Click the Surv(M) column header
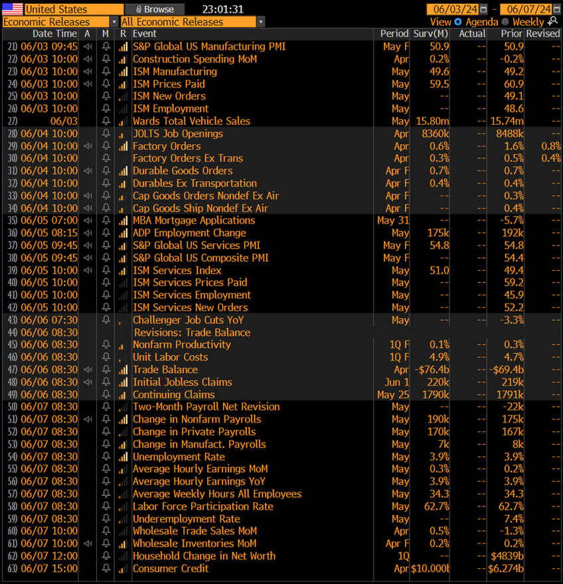Image resolution: width=563 pixels, height=584 pixels. point(431,34)
